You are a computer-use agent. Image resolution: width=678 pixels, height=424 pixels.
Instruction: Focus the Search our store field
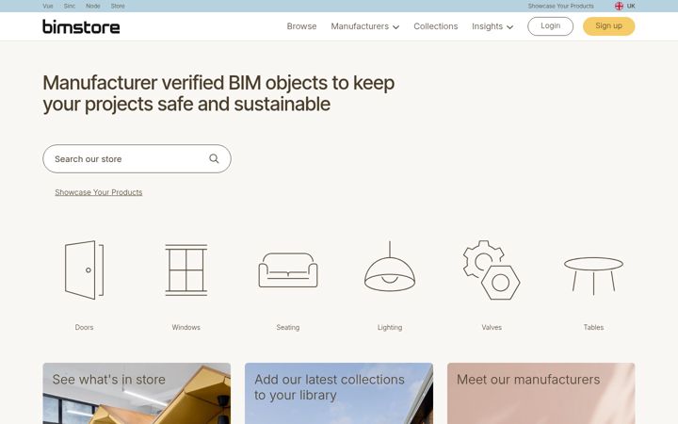click(x=137, y=159)
